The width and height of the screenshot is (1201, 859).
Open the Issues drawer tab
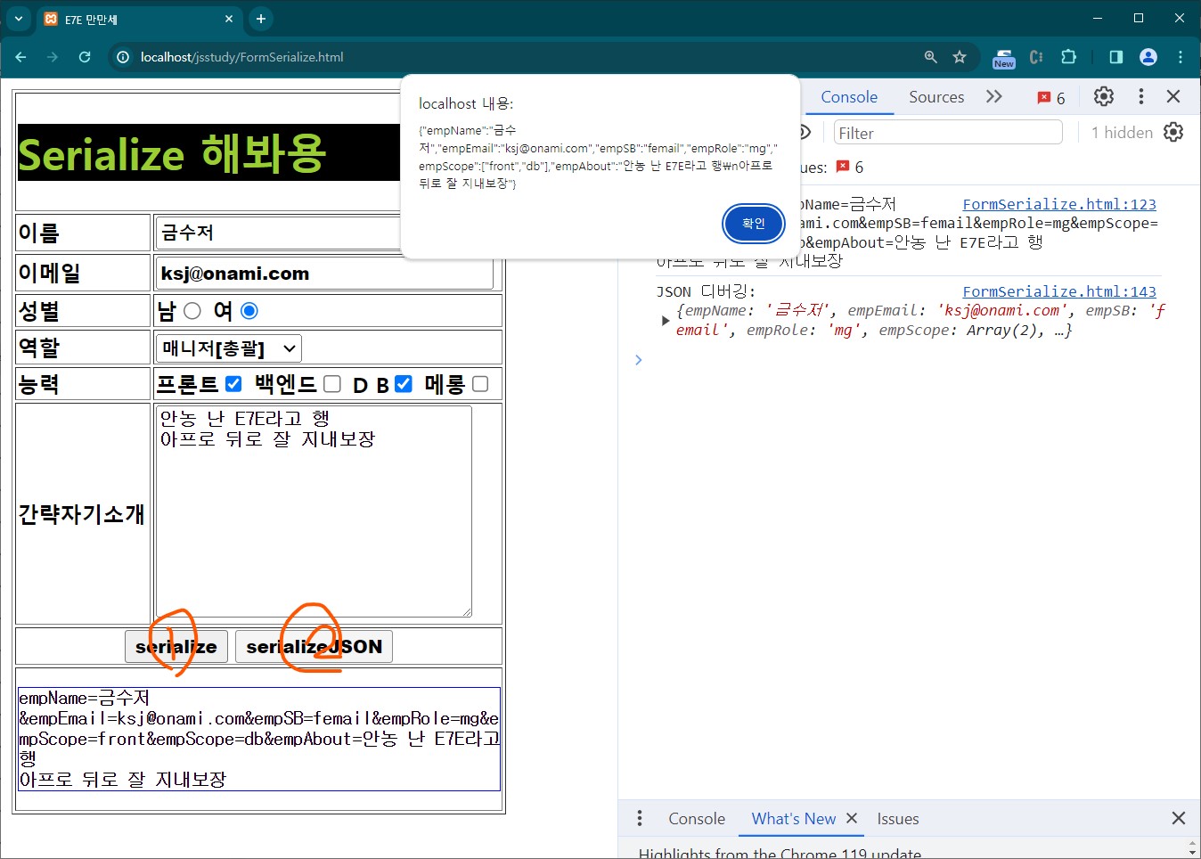(898, 819)
